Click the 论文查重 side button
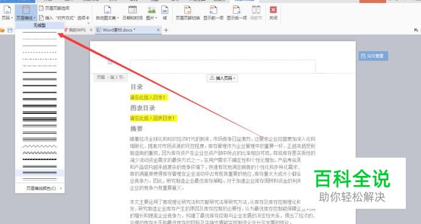421x224 pixels. coord(373,56)
